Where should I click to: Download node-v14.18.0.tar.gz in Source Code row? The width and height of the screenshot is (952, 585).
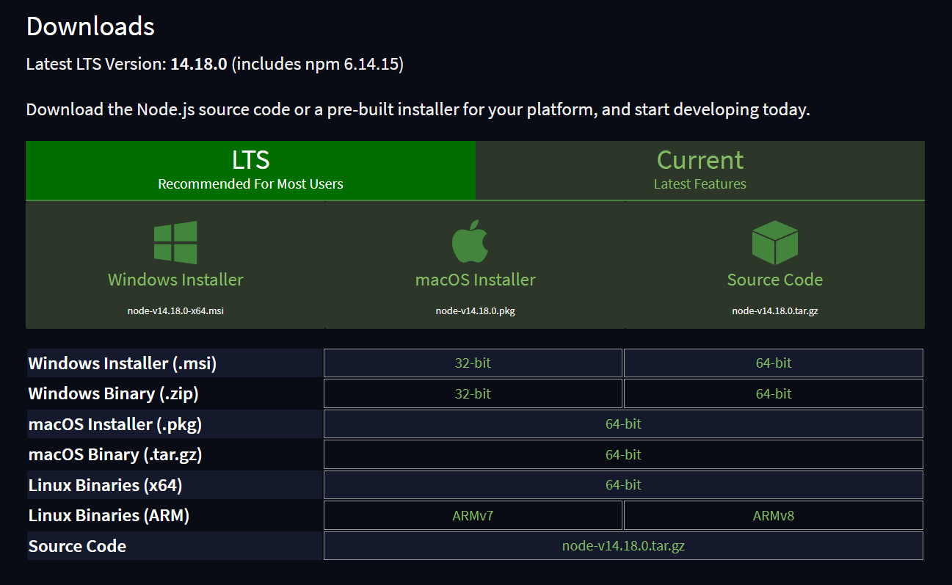623,545
